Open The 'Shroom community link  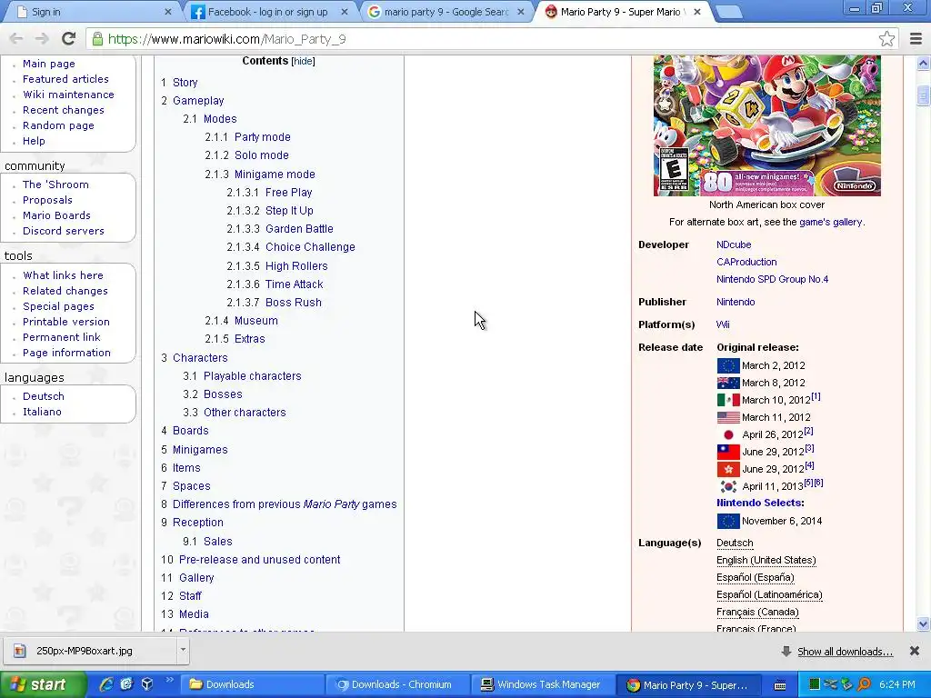pos(55,184)
